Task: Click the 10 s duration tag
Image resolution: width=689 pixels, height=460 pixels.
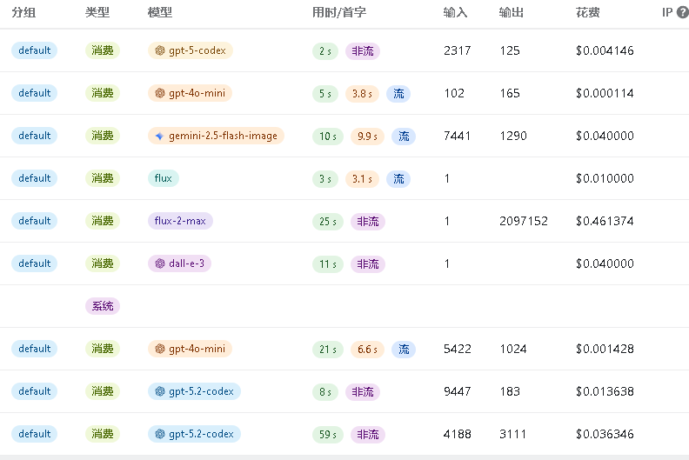Action: point(328,137)
